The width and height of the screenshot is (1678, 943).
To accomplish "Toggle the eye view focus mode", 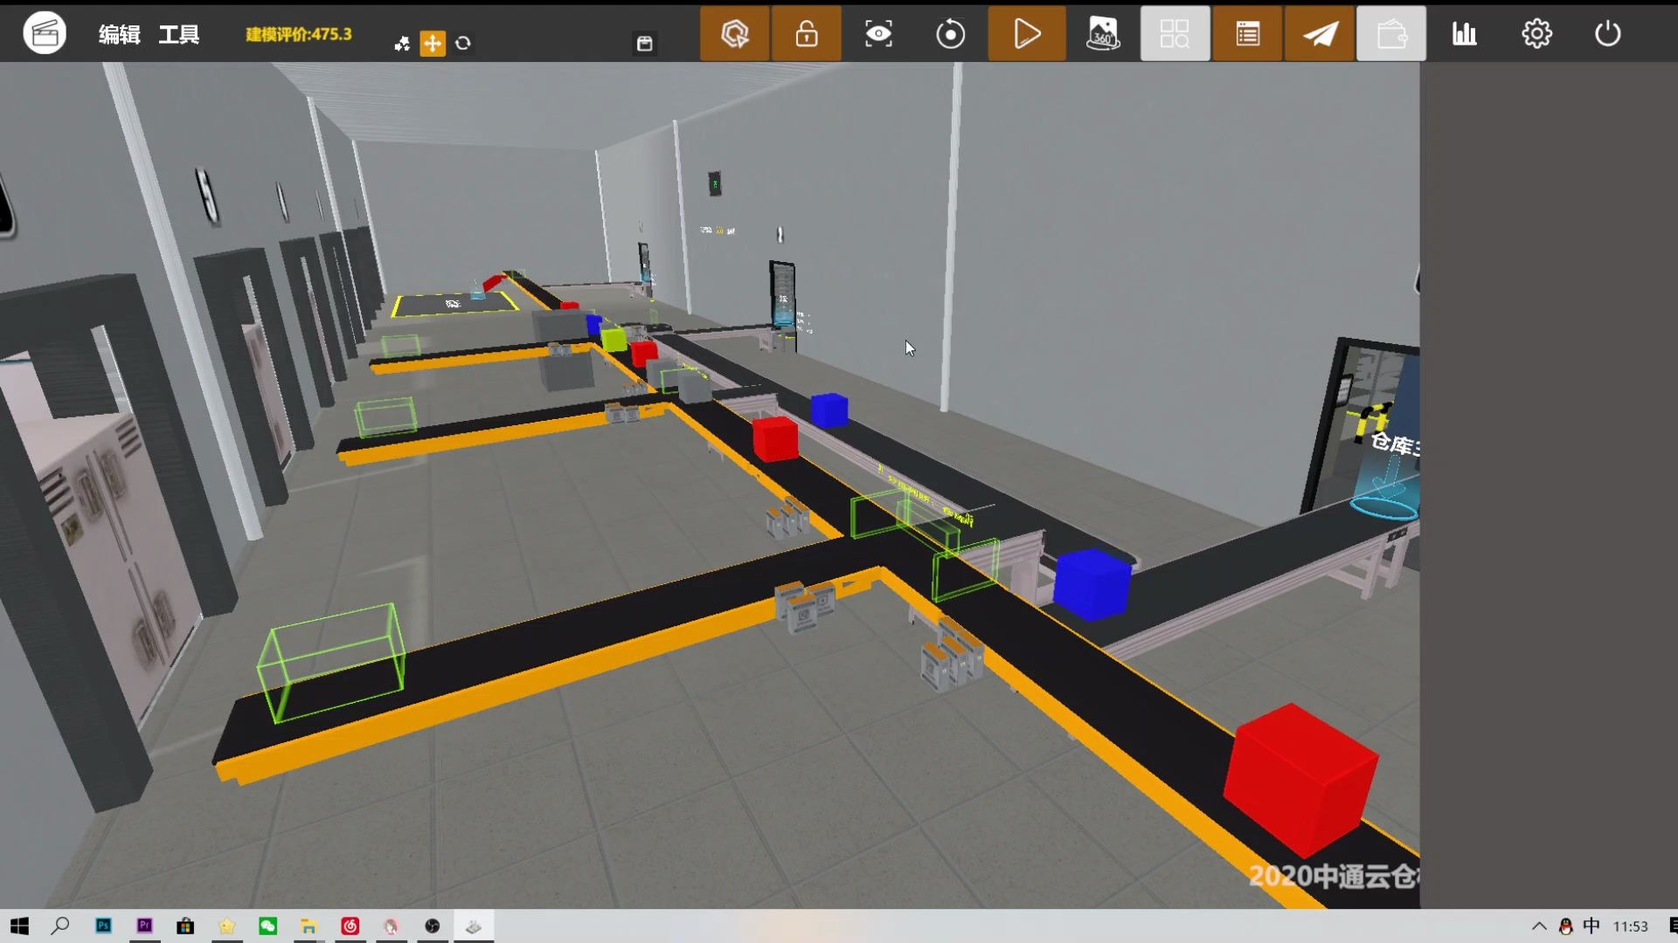I will coord(878,34).
